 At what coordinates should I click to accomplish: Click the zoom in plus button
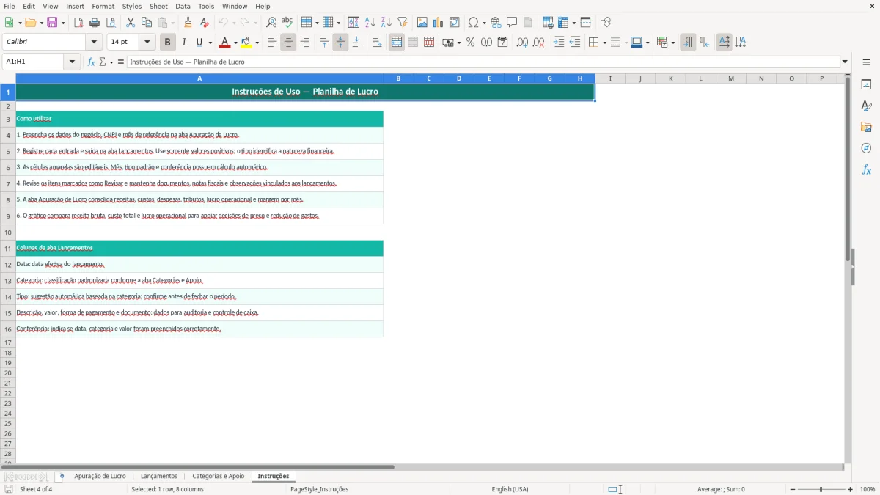[x=851, y=489]
